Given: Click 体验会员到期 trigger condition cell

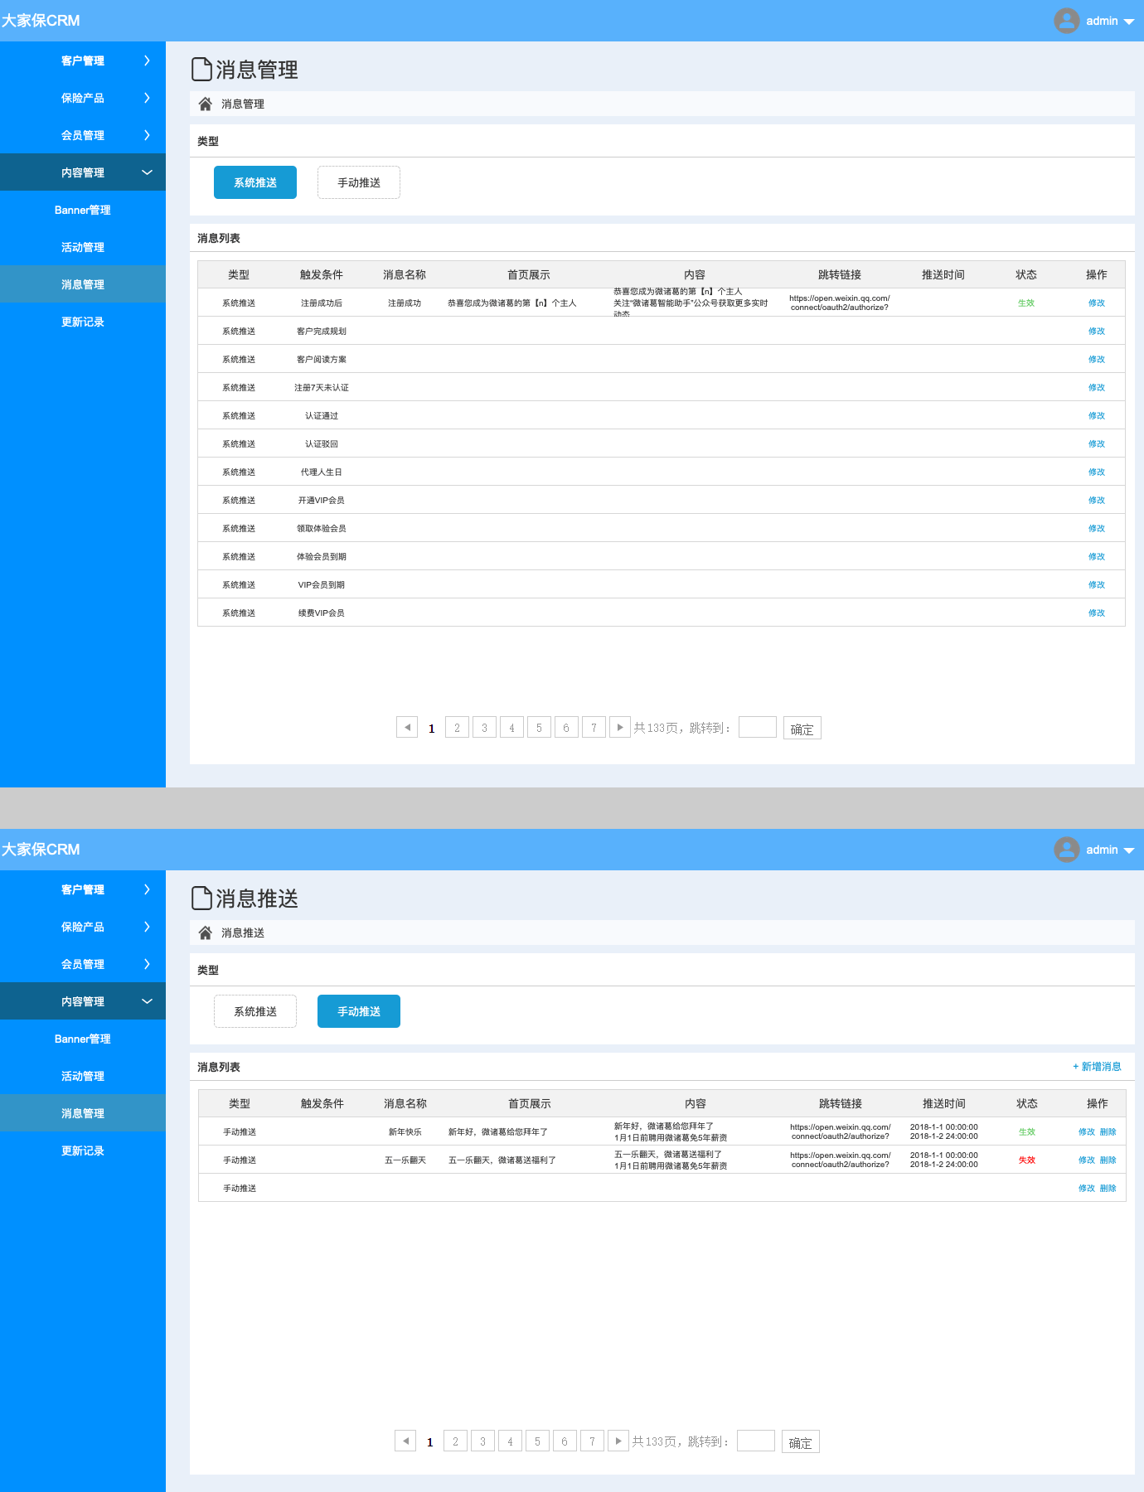Looking at the screenshot, I should (322, 556).
